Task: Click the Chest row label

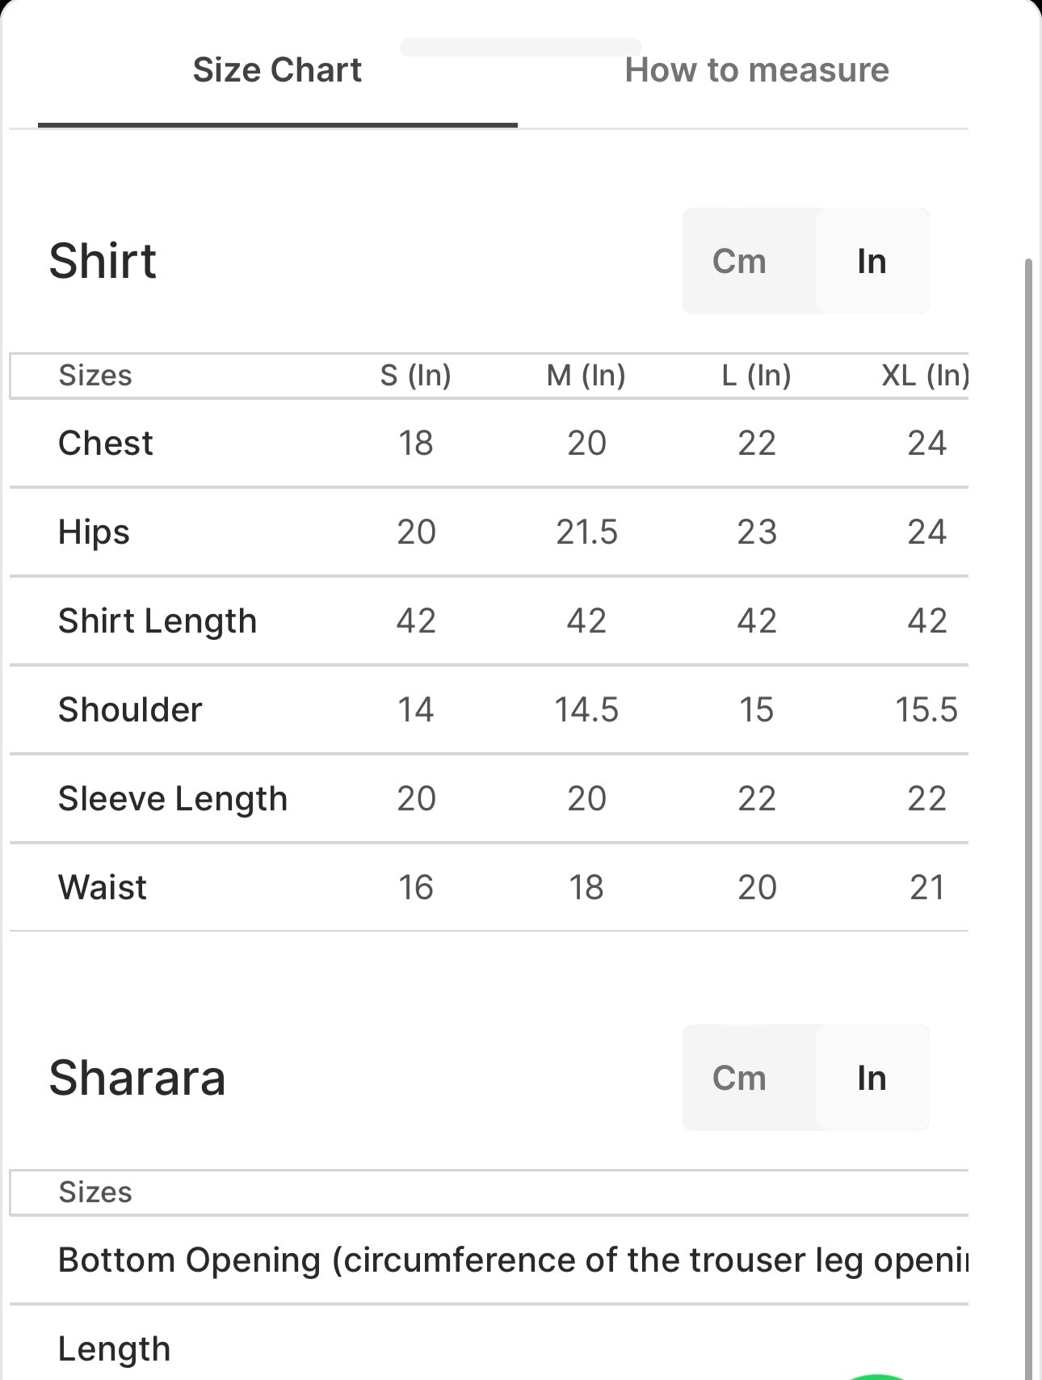Action: 106,444
